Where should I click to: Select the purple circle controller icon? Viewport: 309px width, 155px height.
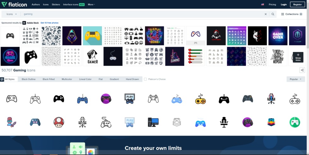coord(106,99)
